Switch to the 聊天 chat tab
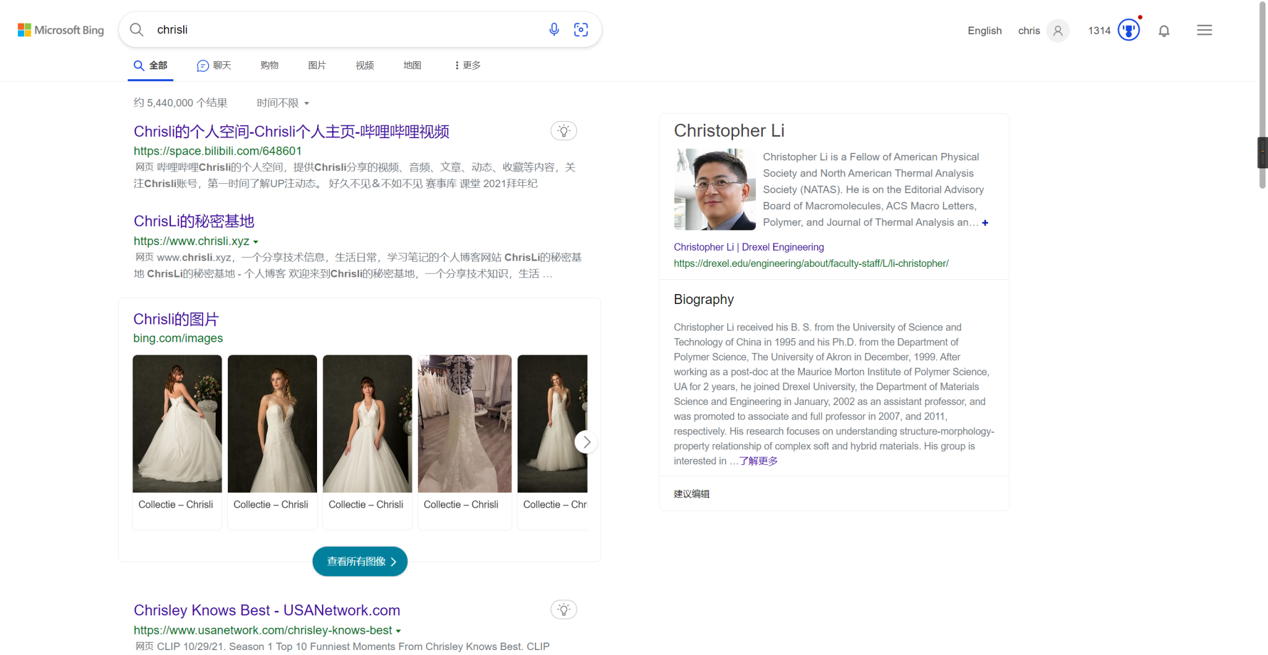The image size is (1268, 655). pos(214,65)
